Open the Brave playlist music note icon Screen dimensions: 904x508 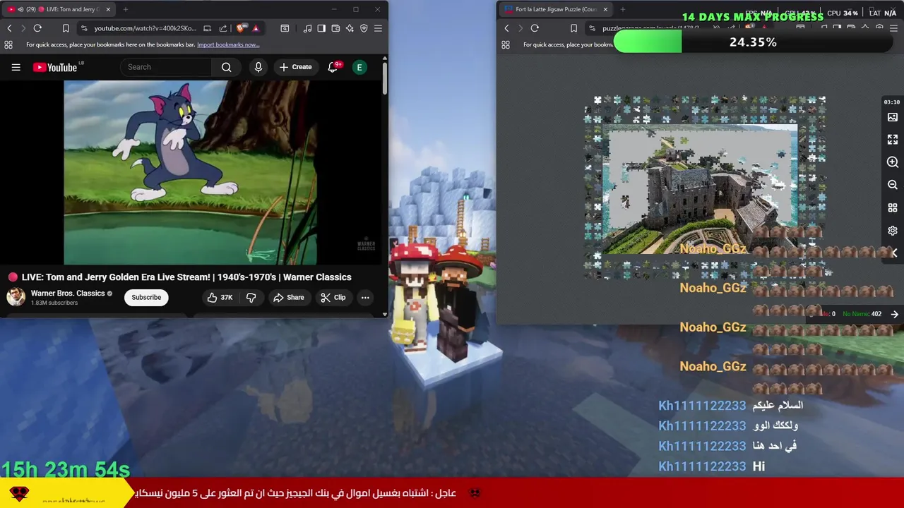click(x=307, y=28)
